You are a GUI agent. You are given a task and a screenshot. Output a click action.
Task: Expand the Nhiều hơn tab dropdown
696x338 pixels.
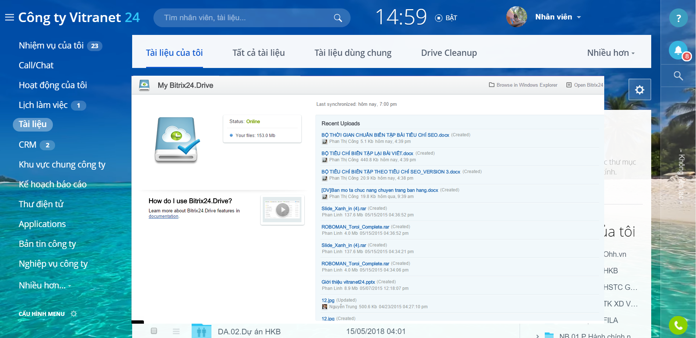[611, 53]
